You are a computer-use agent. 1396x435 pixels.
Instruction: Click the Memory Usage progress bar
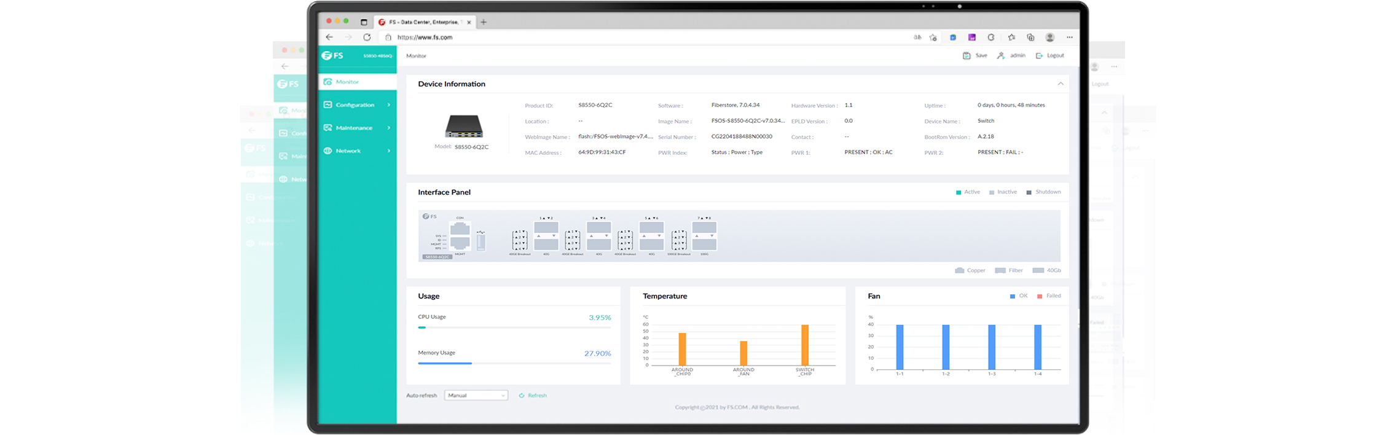[514, 364]
